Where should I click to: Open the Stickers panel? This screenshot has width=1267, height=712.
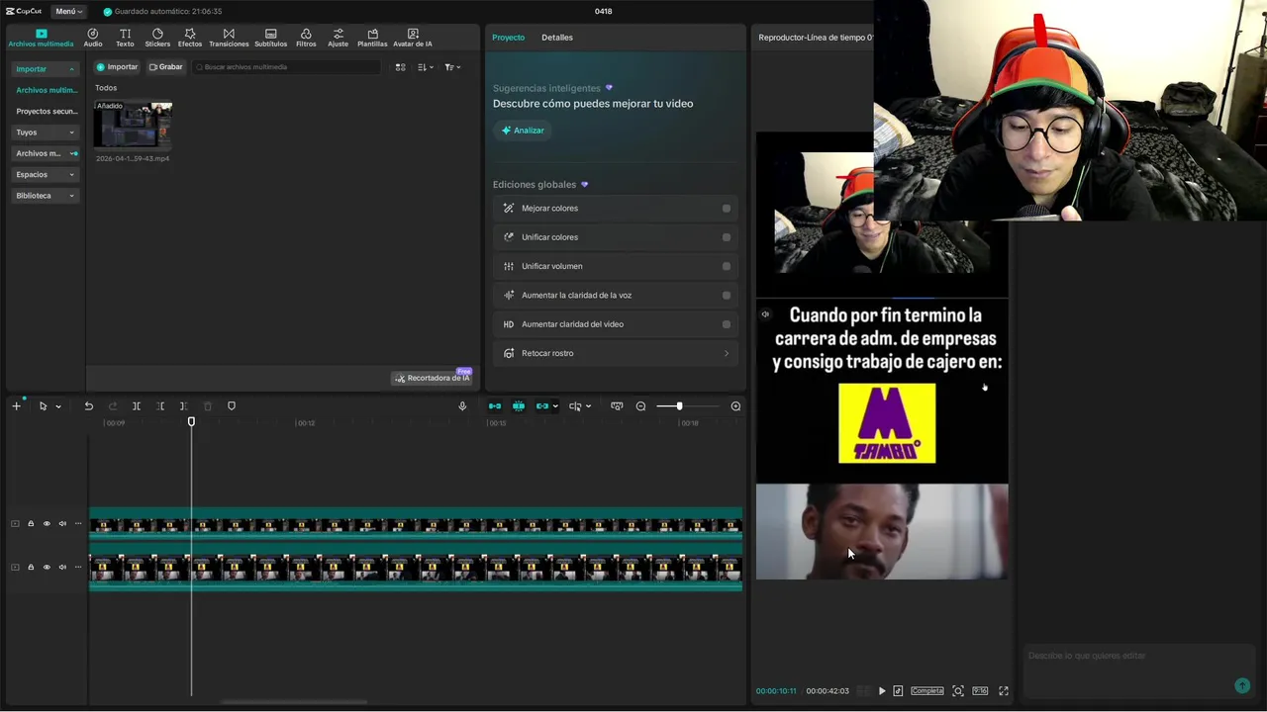[x=157, y=38]
